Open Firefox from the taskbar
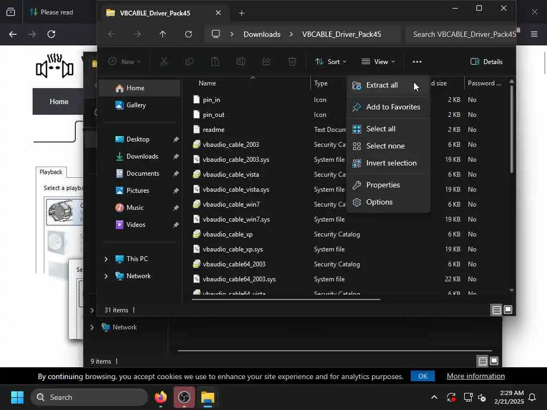Image resolution: width=547 pixels, height=410 pixels. coord(160,397)
